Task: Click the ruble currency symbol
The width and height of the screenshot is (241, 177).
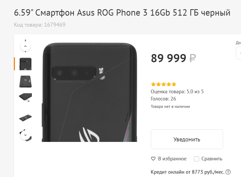Action: click(x=193, y=58)
